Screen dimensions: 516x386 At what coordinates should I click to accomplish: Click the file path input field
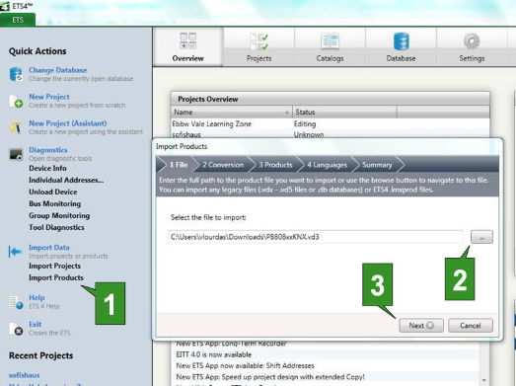coord(316,237)
